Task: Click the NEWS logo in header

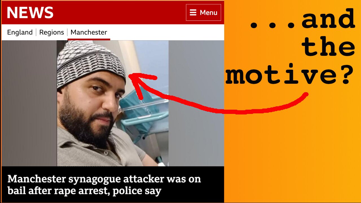Action: (x=30, y=13)
